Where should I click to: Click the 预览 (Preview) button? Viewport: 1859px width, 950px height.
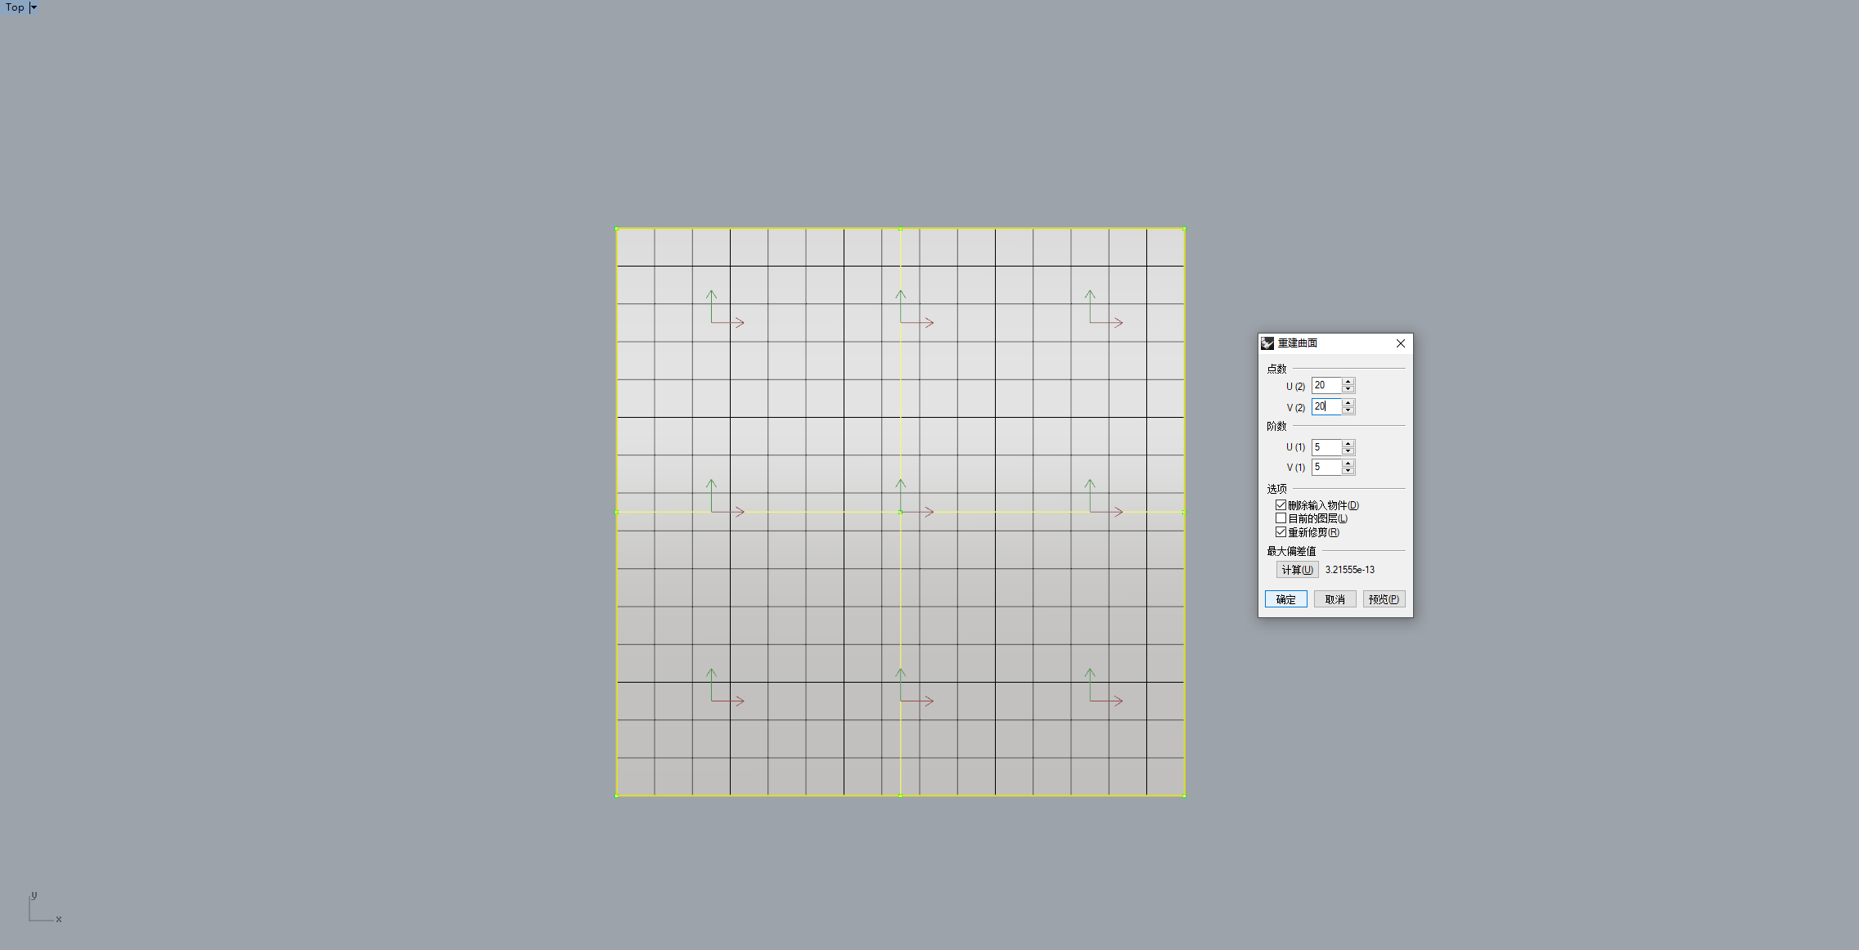coord(1384,599)
